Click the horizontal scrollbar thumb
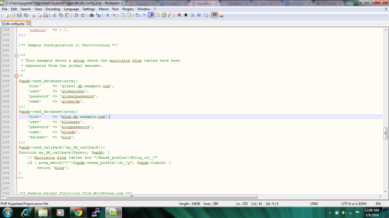Screen dimensions: 389x218 [x=132, y=196]
